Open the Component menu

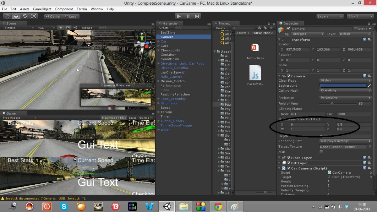[x=64, y=9]
